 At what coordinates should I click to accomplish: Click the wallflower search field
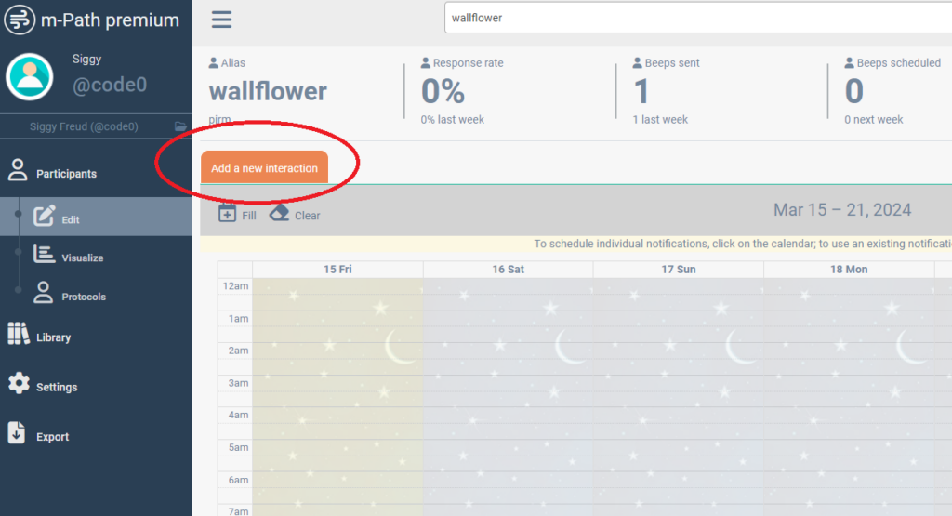[697, 17]
